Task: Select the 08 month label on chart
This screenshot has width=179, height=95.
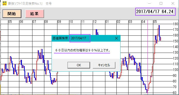Action: [46, 22]
